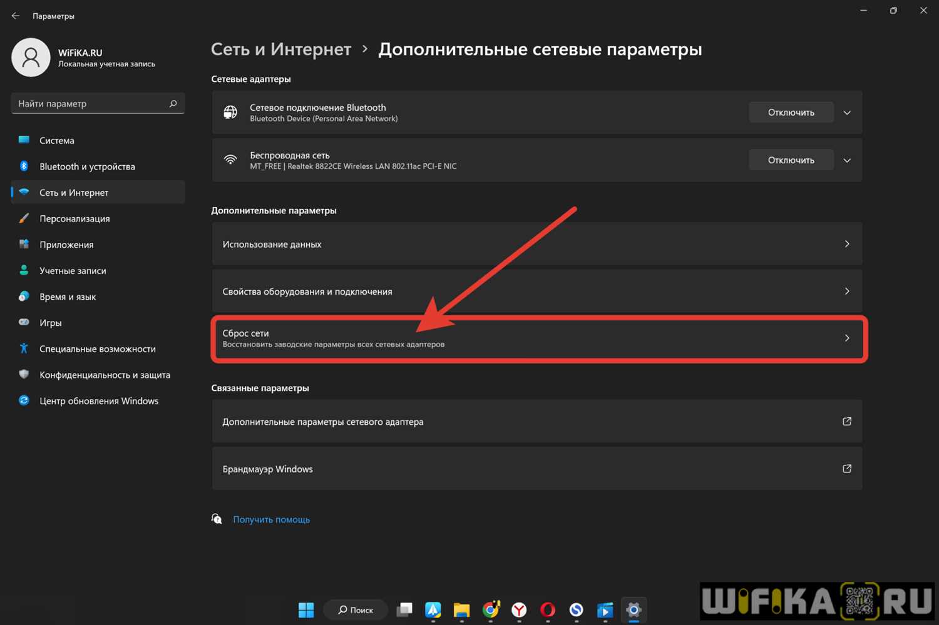The width and height of the screenshot is (939, 625).
Task: Click the chevron on Использование данных row
Action: pyautogui.click(x=847, y=244)
